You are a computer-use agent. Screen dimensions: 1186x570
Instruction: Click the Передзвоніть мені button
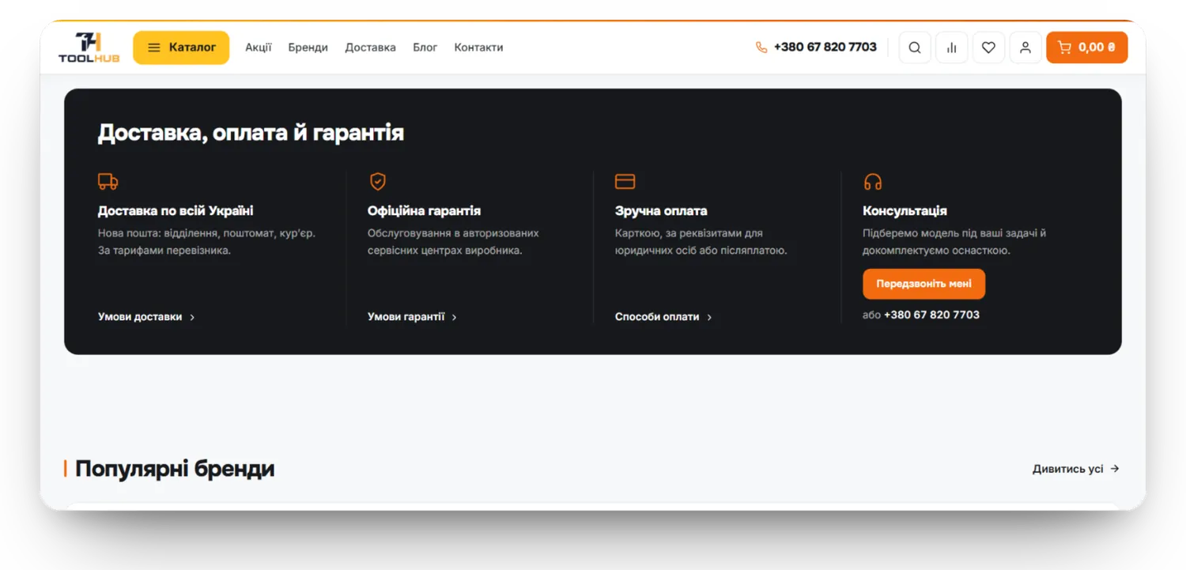pyautogui.click(x=923, y=284)
